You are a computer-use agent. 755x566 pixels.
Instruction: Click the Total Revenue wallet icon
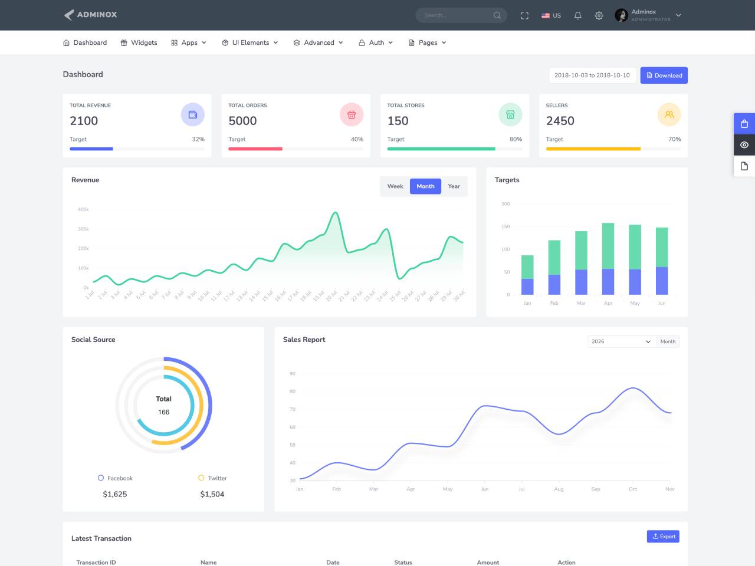coord(193,114)
